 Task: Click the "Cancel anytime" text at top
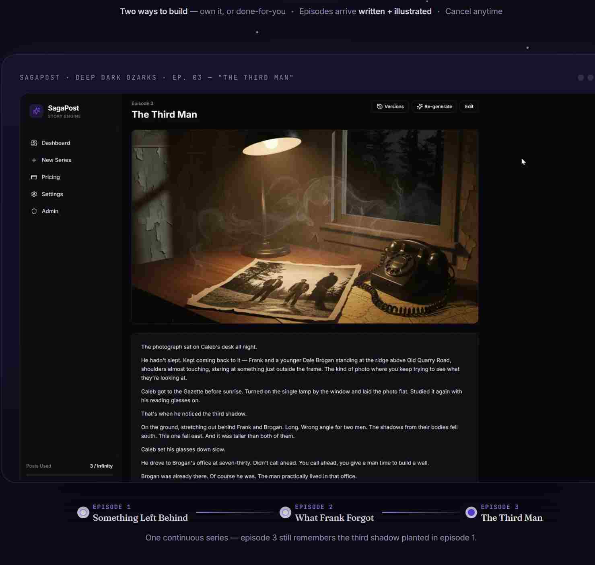click(474, 11)
